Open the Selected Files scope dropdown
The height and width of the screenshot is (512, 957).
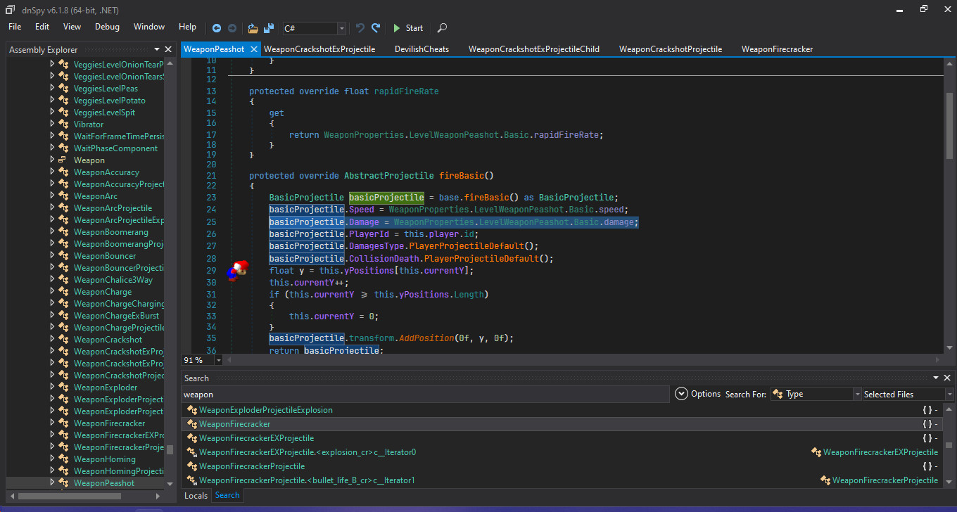[x=949, y=395]
